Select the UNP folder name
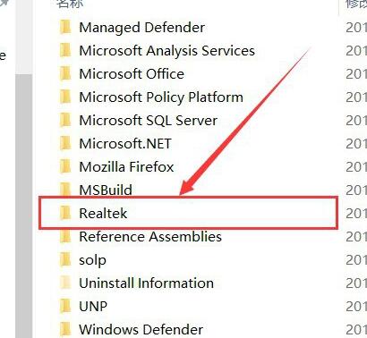Screen dimensions: 367x338 click(93, 307)
